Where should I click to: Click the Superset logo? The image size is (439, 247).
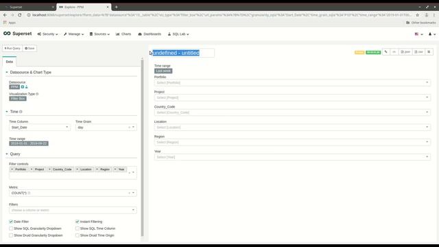point(17,34)
